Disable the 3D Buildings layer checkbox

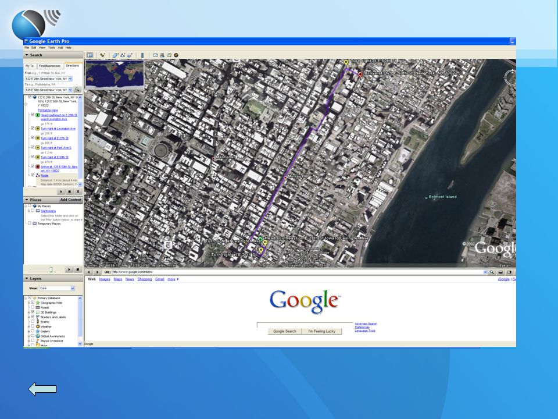click(x=33, y=312)
